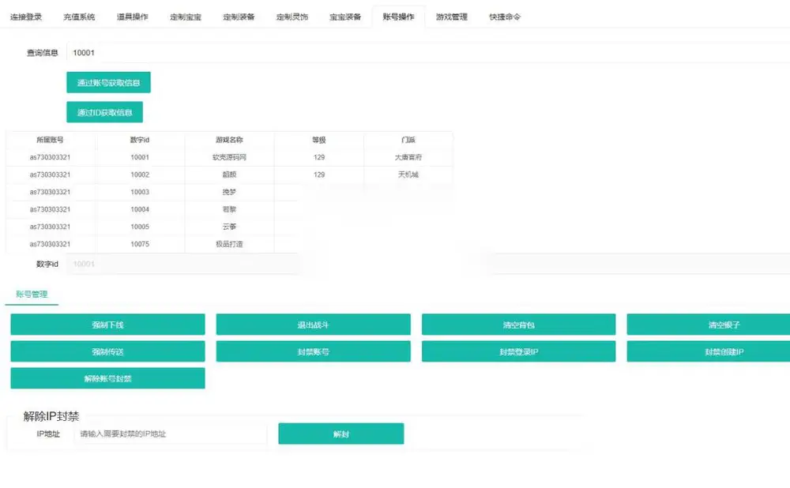Click the game name 若黎
Image resolution: width=790 pixels, height=488 pixels.
(229, 209)
